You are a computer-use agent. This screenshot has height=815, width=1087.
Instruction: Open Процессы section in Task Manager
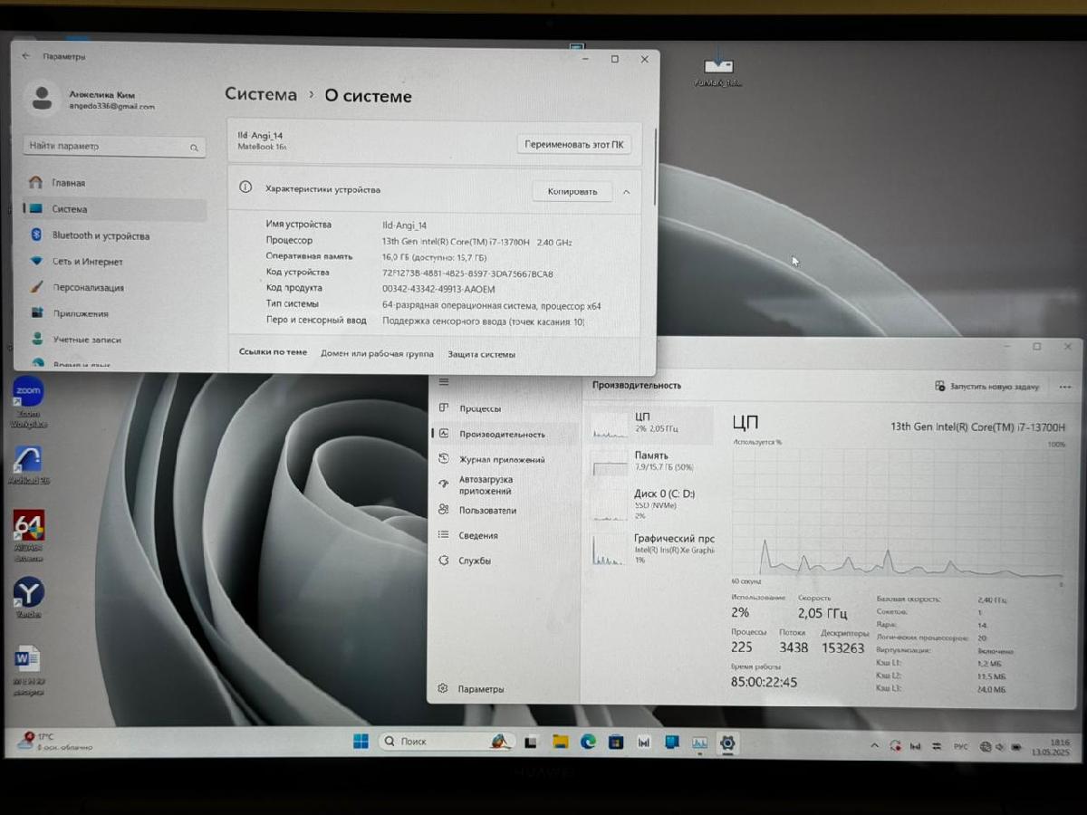(x=479, y=408)
